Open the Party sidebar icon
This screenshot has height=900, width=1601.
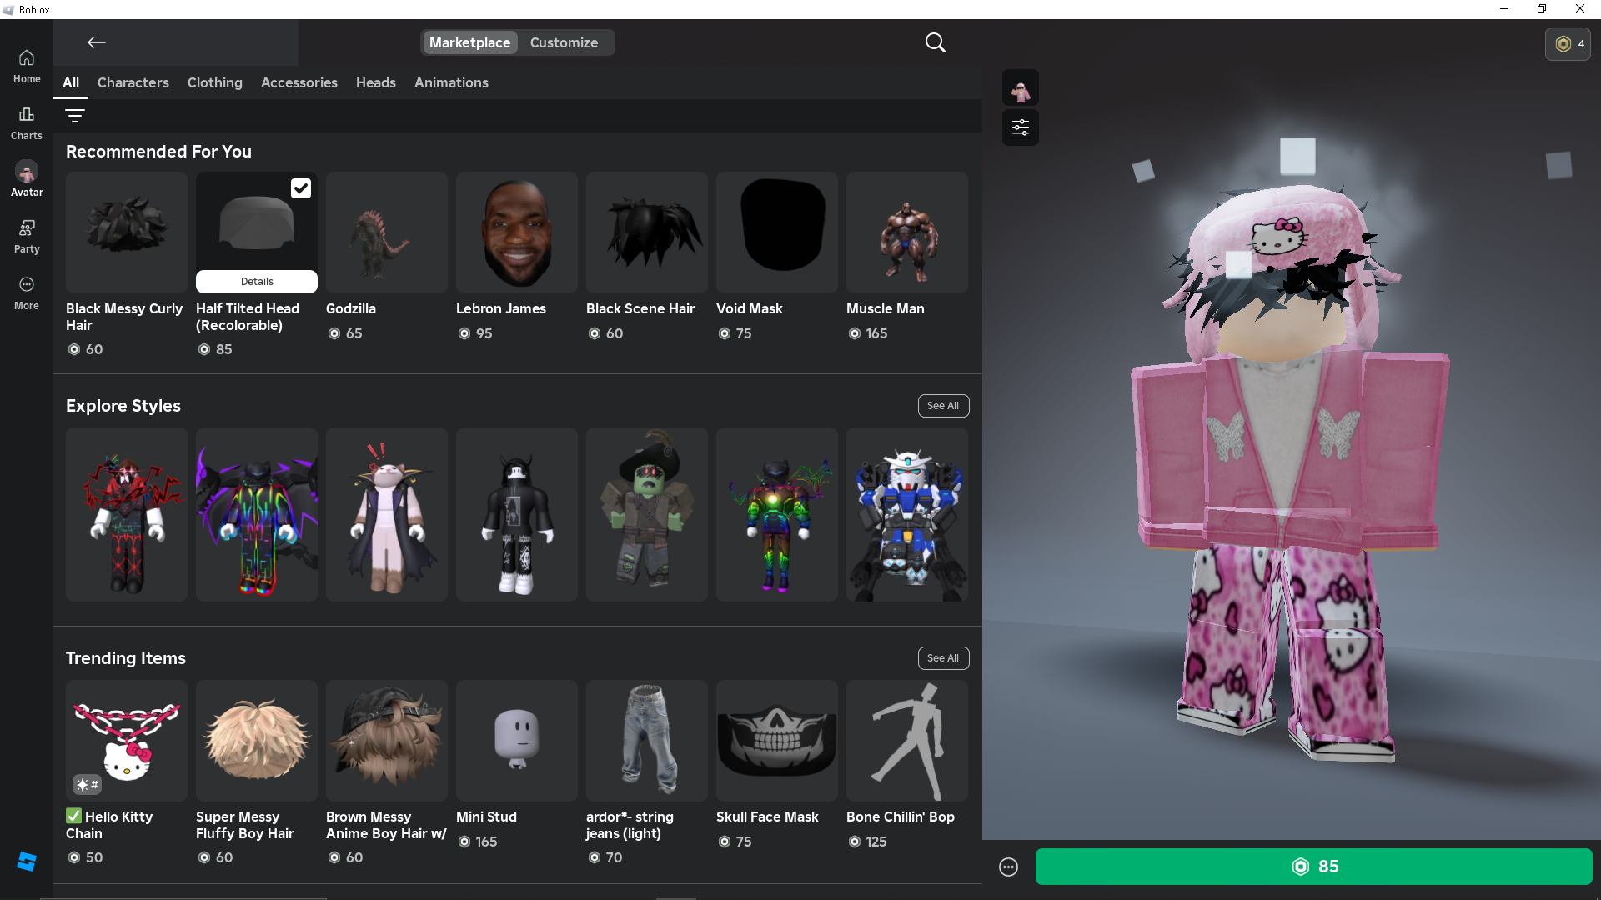click(x=27, y=237)
